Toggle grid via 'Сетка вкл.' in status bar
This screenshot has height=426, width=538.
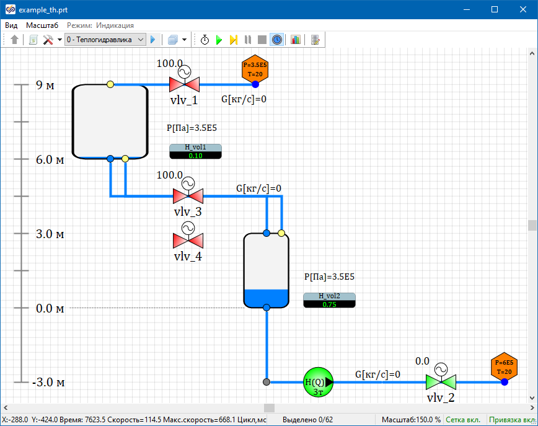pos(465,420)
